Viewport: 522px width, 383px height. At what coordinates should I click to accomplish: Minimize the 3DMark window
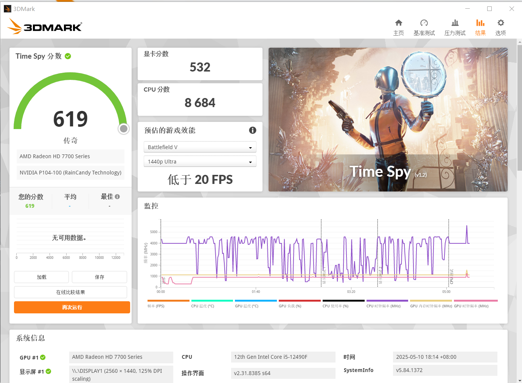click(x=468, y=9)
